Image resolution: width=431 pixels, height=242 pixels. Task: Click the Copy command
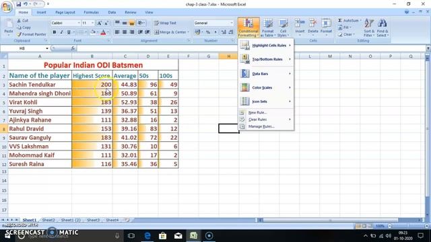coord(24,28)
